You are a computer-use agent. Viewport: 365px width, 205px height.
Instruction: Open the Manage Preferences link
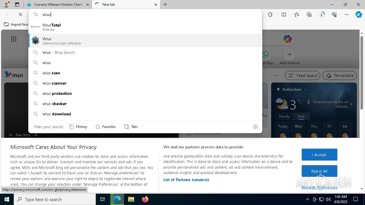tap(319, 187)
